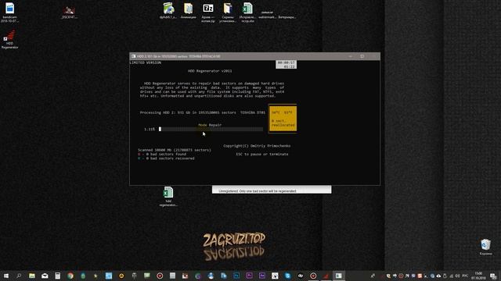
Task: Select the _DSC0147 image file on desktop
Action: pos(69,12)
